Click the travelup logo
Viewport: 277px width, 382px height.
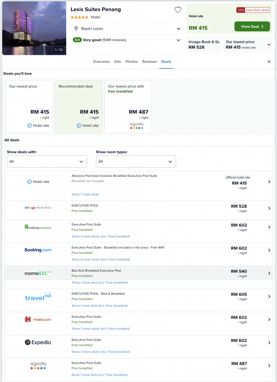tap(38, 297)
